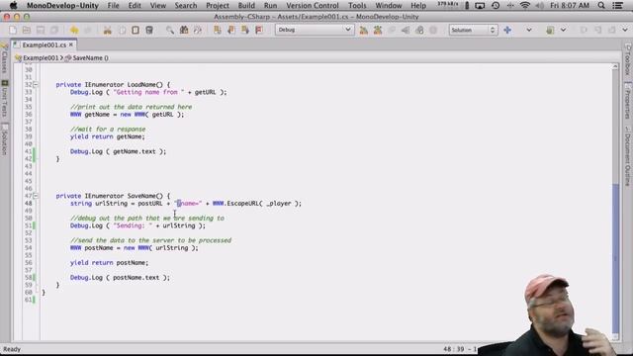Open the Apple menu
The image size is (633, 356).
[13, 6]
